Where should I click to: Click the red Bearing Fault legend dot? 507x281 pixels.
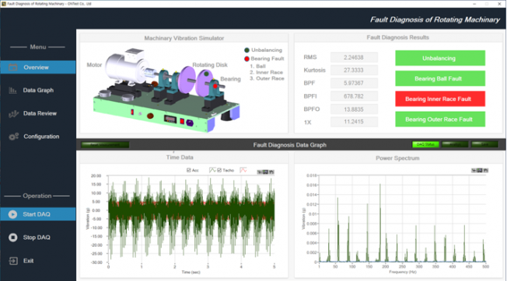tap(247, 59)
